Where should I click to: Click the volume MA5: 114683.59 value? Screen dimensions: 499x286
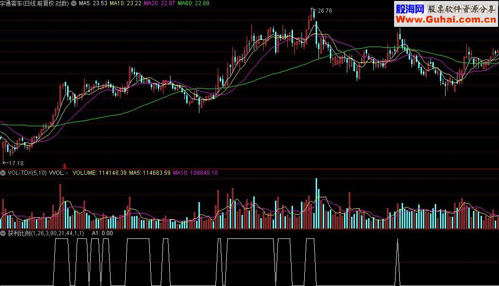pos(150,173)
